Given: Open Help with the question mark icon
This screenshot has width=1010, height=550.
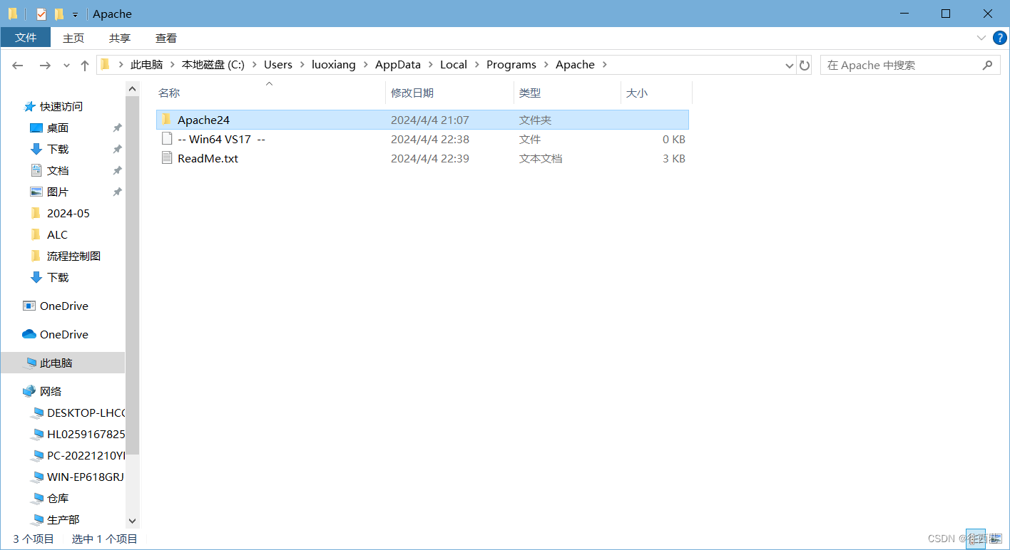Looking at the screenshot, I should [1000, 38].
